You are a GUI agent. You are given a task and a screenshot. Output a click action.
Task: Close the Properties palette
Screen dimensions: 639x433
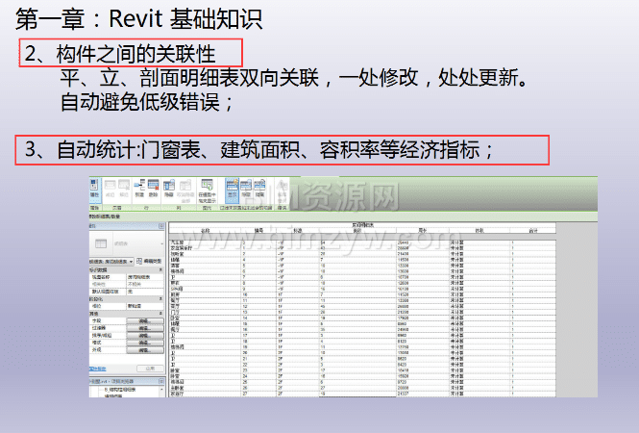pyautogui.click(x=161, y=226)
